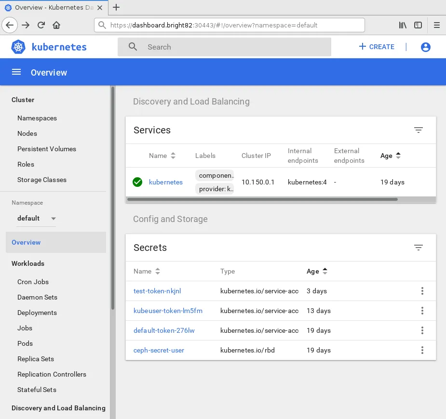The height and width of the screenshot is (419, 446).
Task: Click the component label chip
Action: (x=215, y=176)
